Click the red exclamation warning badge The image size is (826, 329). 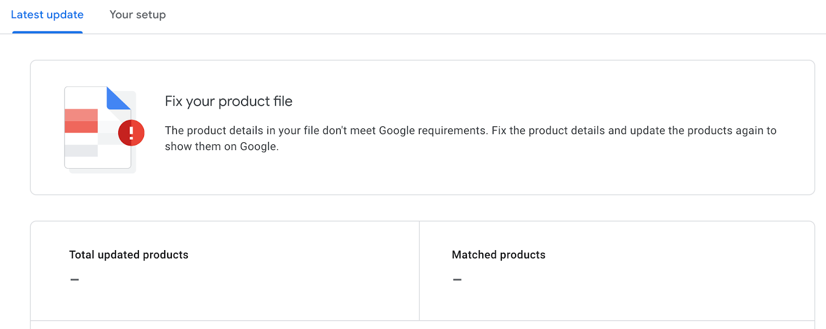131,133
